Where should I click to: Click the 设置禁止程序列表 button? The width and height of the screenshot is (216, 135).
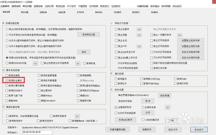pyautogui.click(x=191, y=40)
